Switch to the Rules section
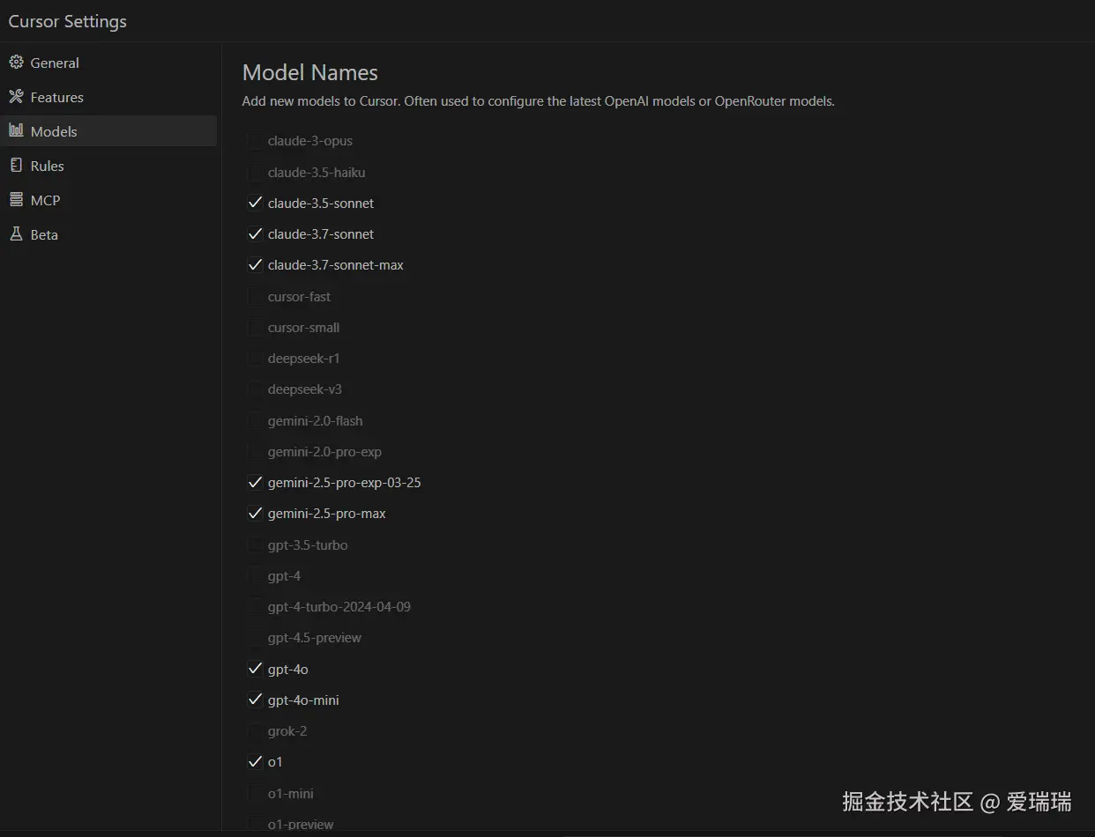 coord(47,166)
